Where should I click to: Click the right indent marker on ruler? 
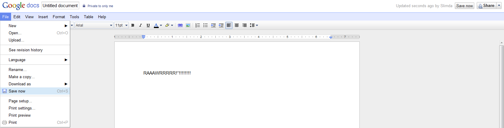[331, 37]
